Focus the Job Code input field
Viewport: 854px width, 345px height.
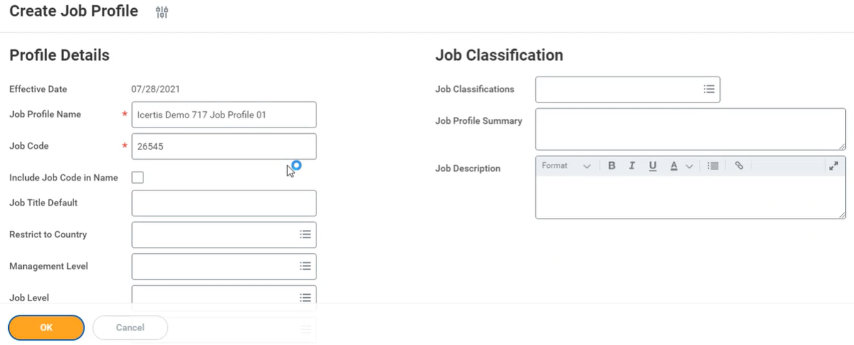pyautogui.click(x=224, y=146)
